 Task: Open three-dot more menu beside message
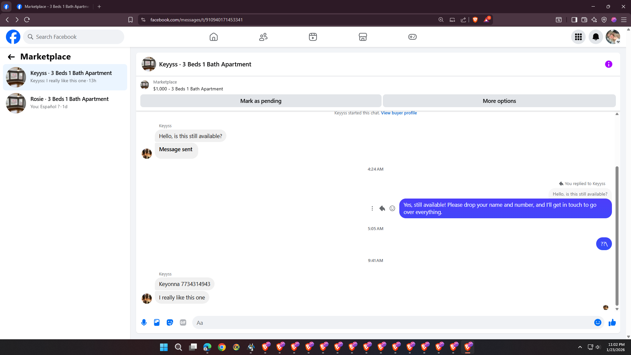pos(372,208)
